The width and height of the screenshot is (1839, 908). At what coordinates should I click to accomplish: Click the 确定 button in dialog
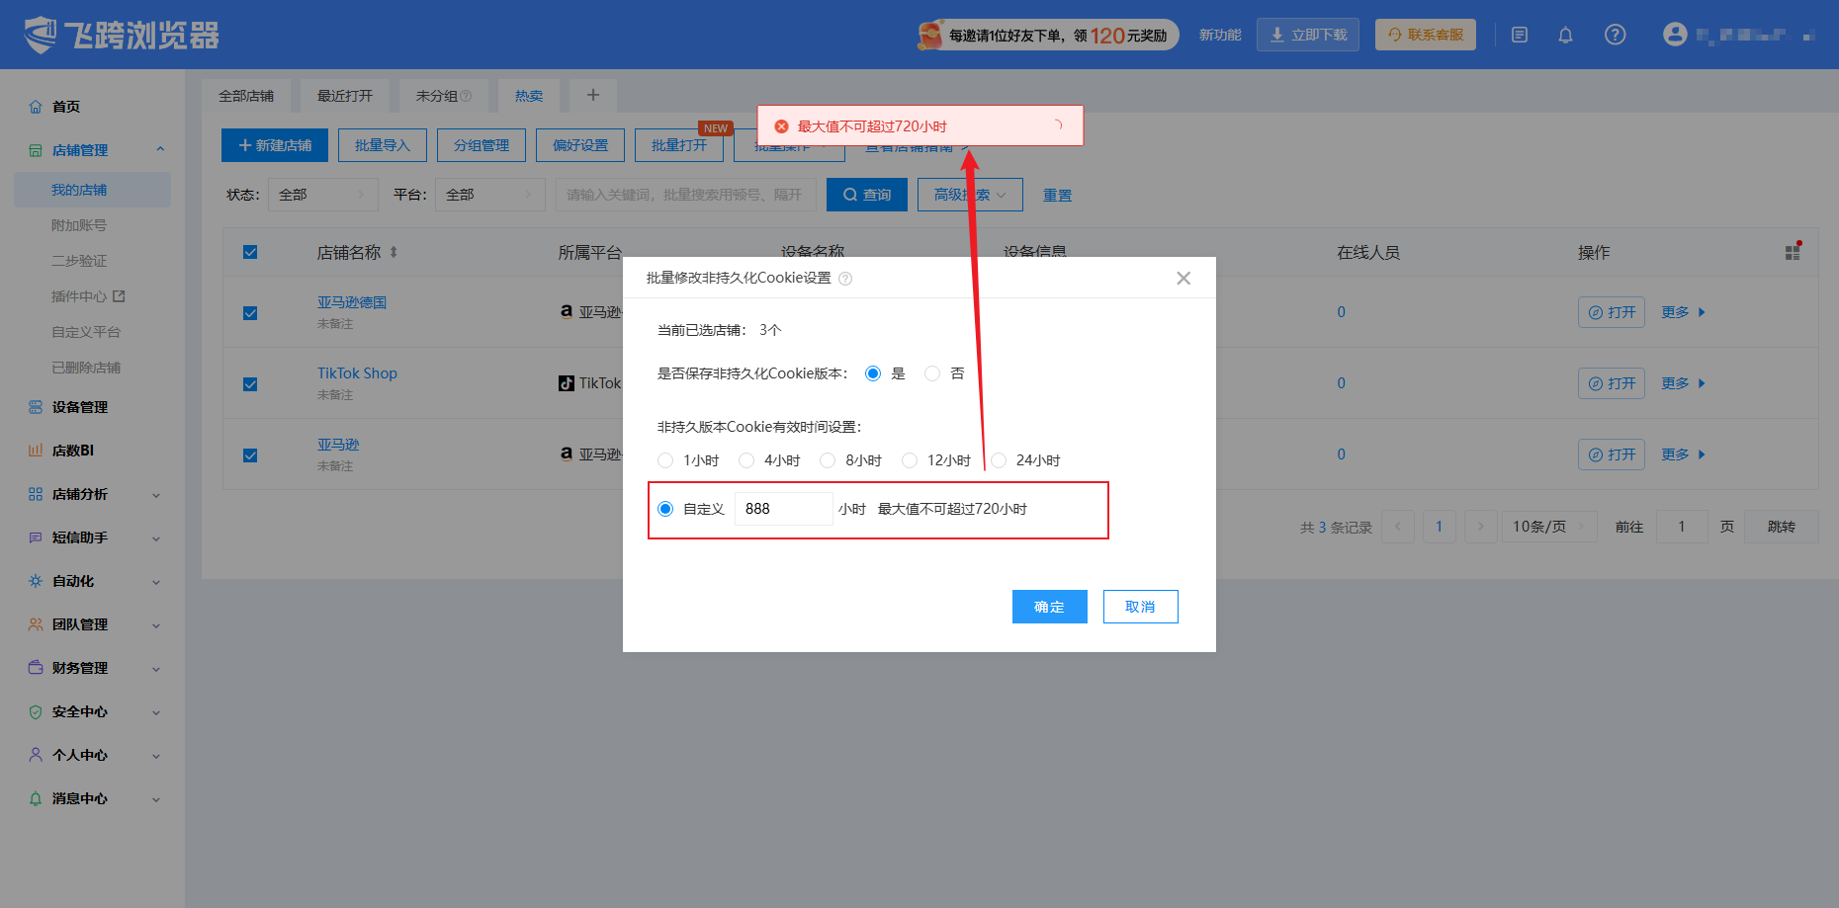coord(1050,607)
